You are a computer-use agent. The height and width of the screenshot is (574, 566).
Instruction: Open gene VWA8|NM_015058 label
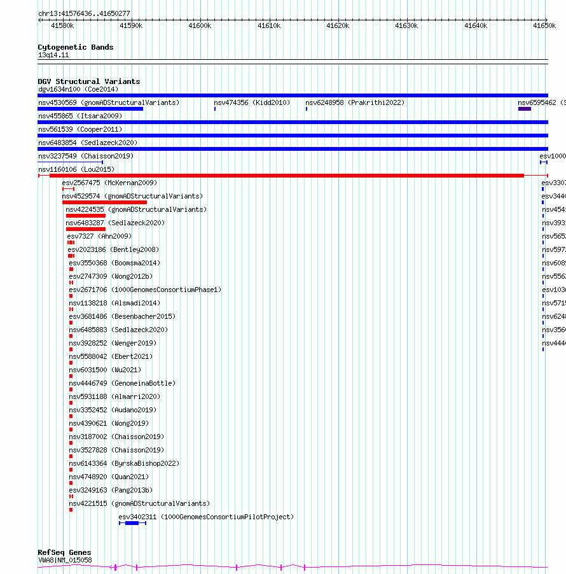65,561
